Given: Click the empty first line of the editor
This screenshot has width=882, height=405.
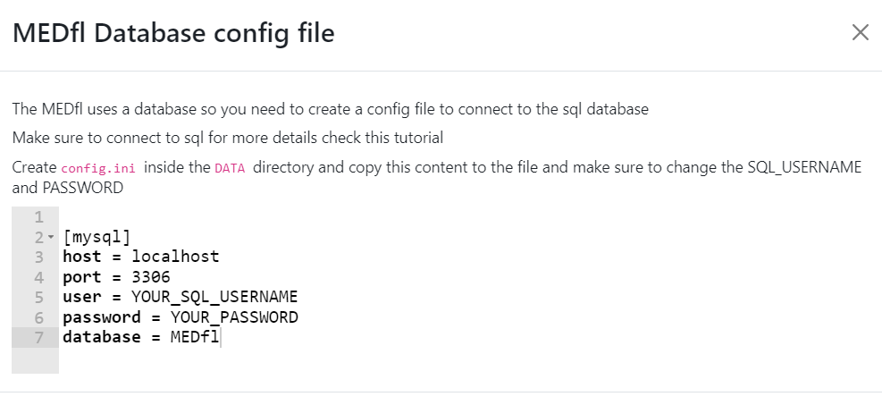Looking at the screenshot, I should pyautogui.click(x=268, y=217).
